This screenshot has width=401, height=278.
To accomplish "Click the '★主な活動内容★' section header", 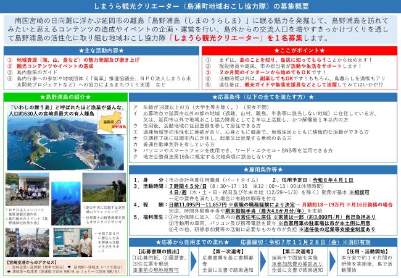I will point(101,51).
